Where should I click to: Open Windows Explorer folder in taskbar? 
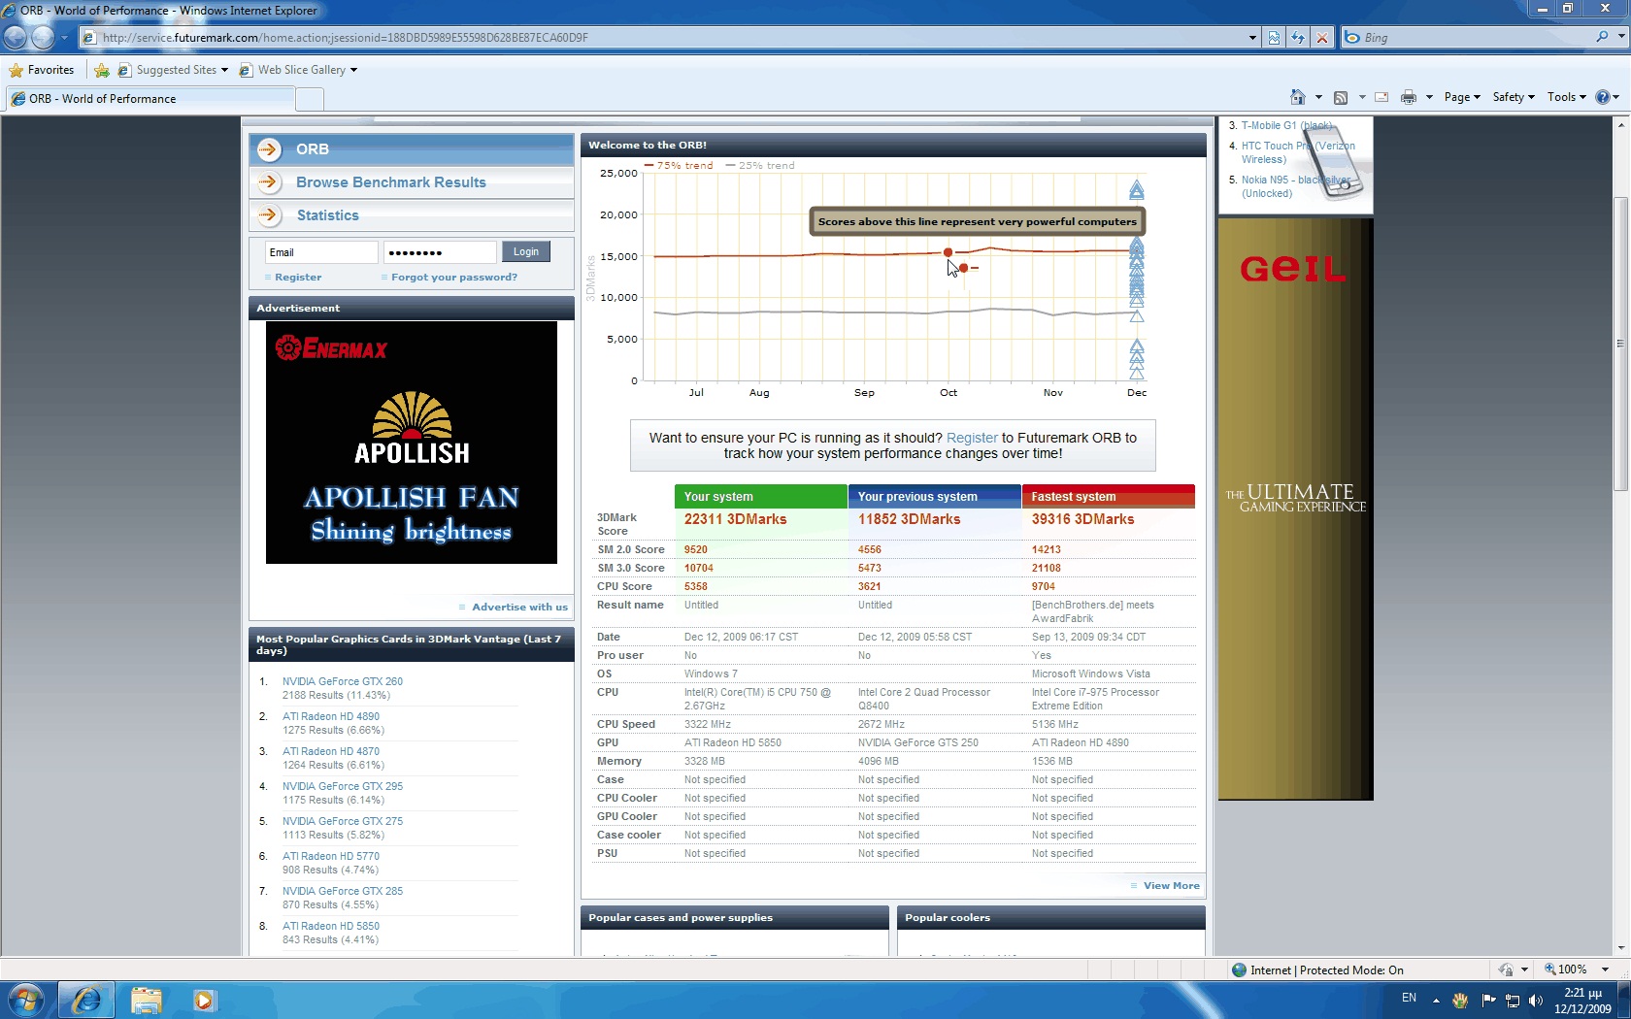coord(146,1000)
